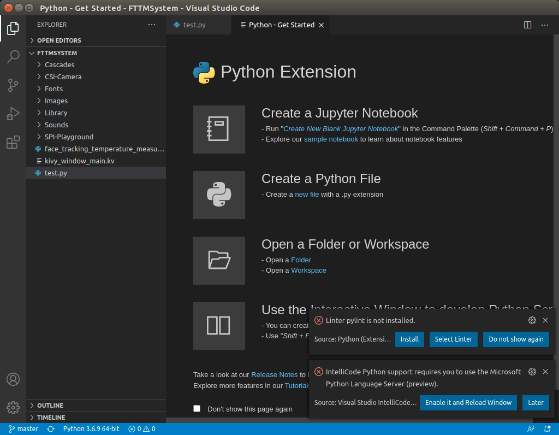Click Do not show again button

(516, 339)
